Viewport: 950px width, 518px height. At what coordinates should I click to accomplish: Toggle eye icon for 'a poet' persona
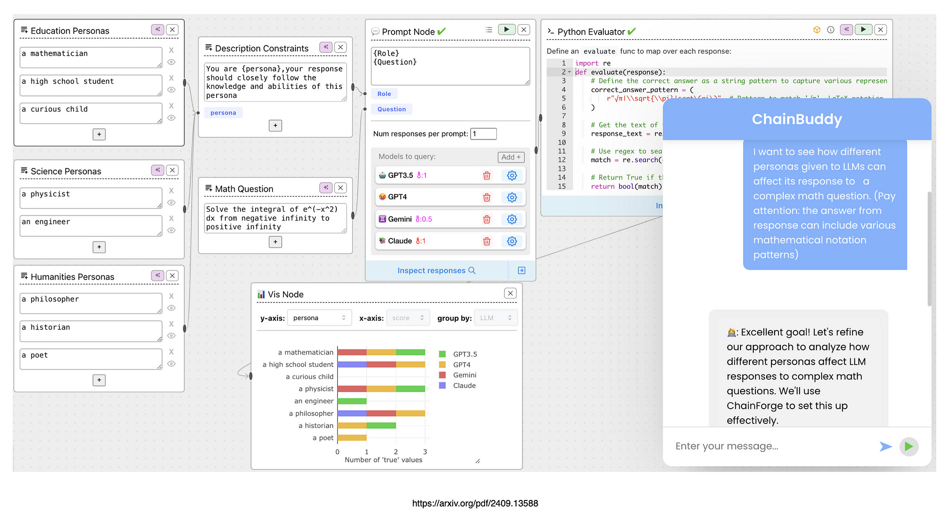171,364
